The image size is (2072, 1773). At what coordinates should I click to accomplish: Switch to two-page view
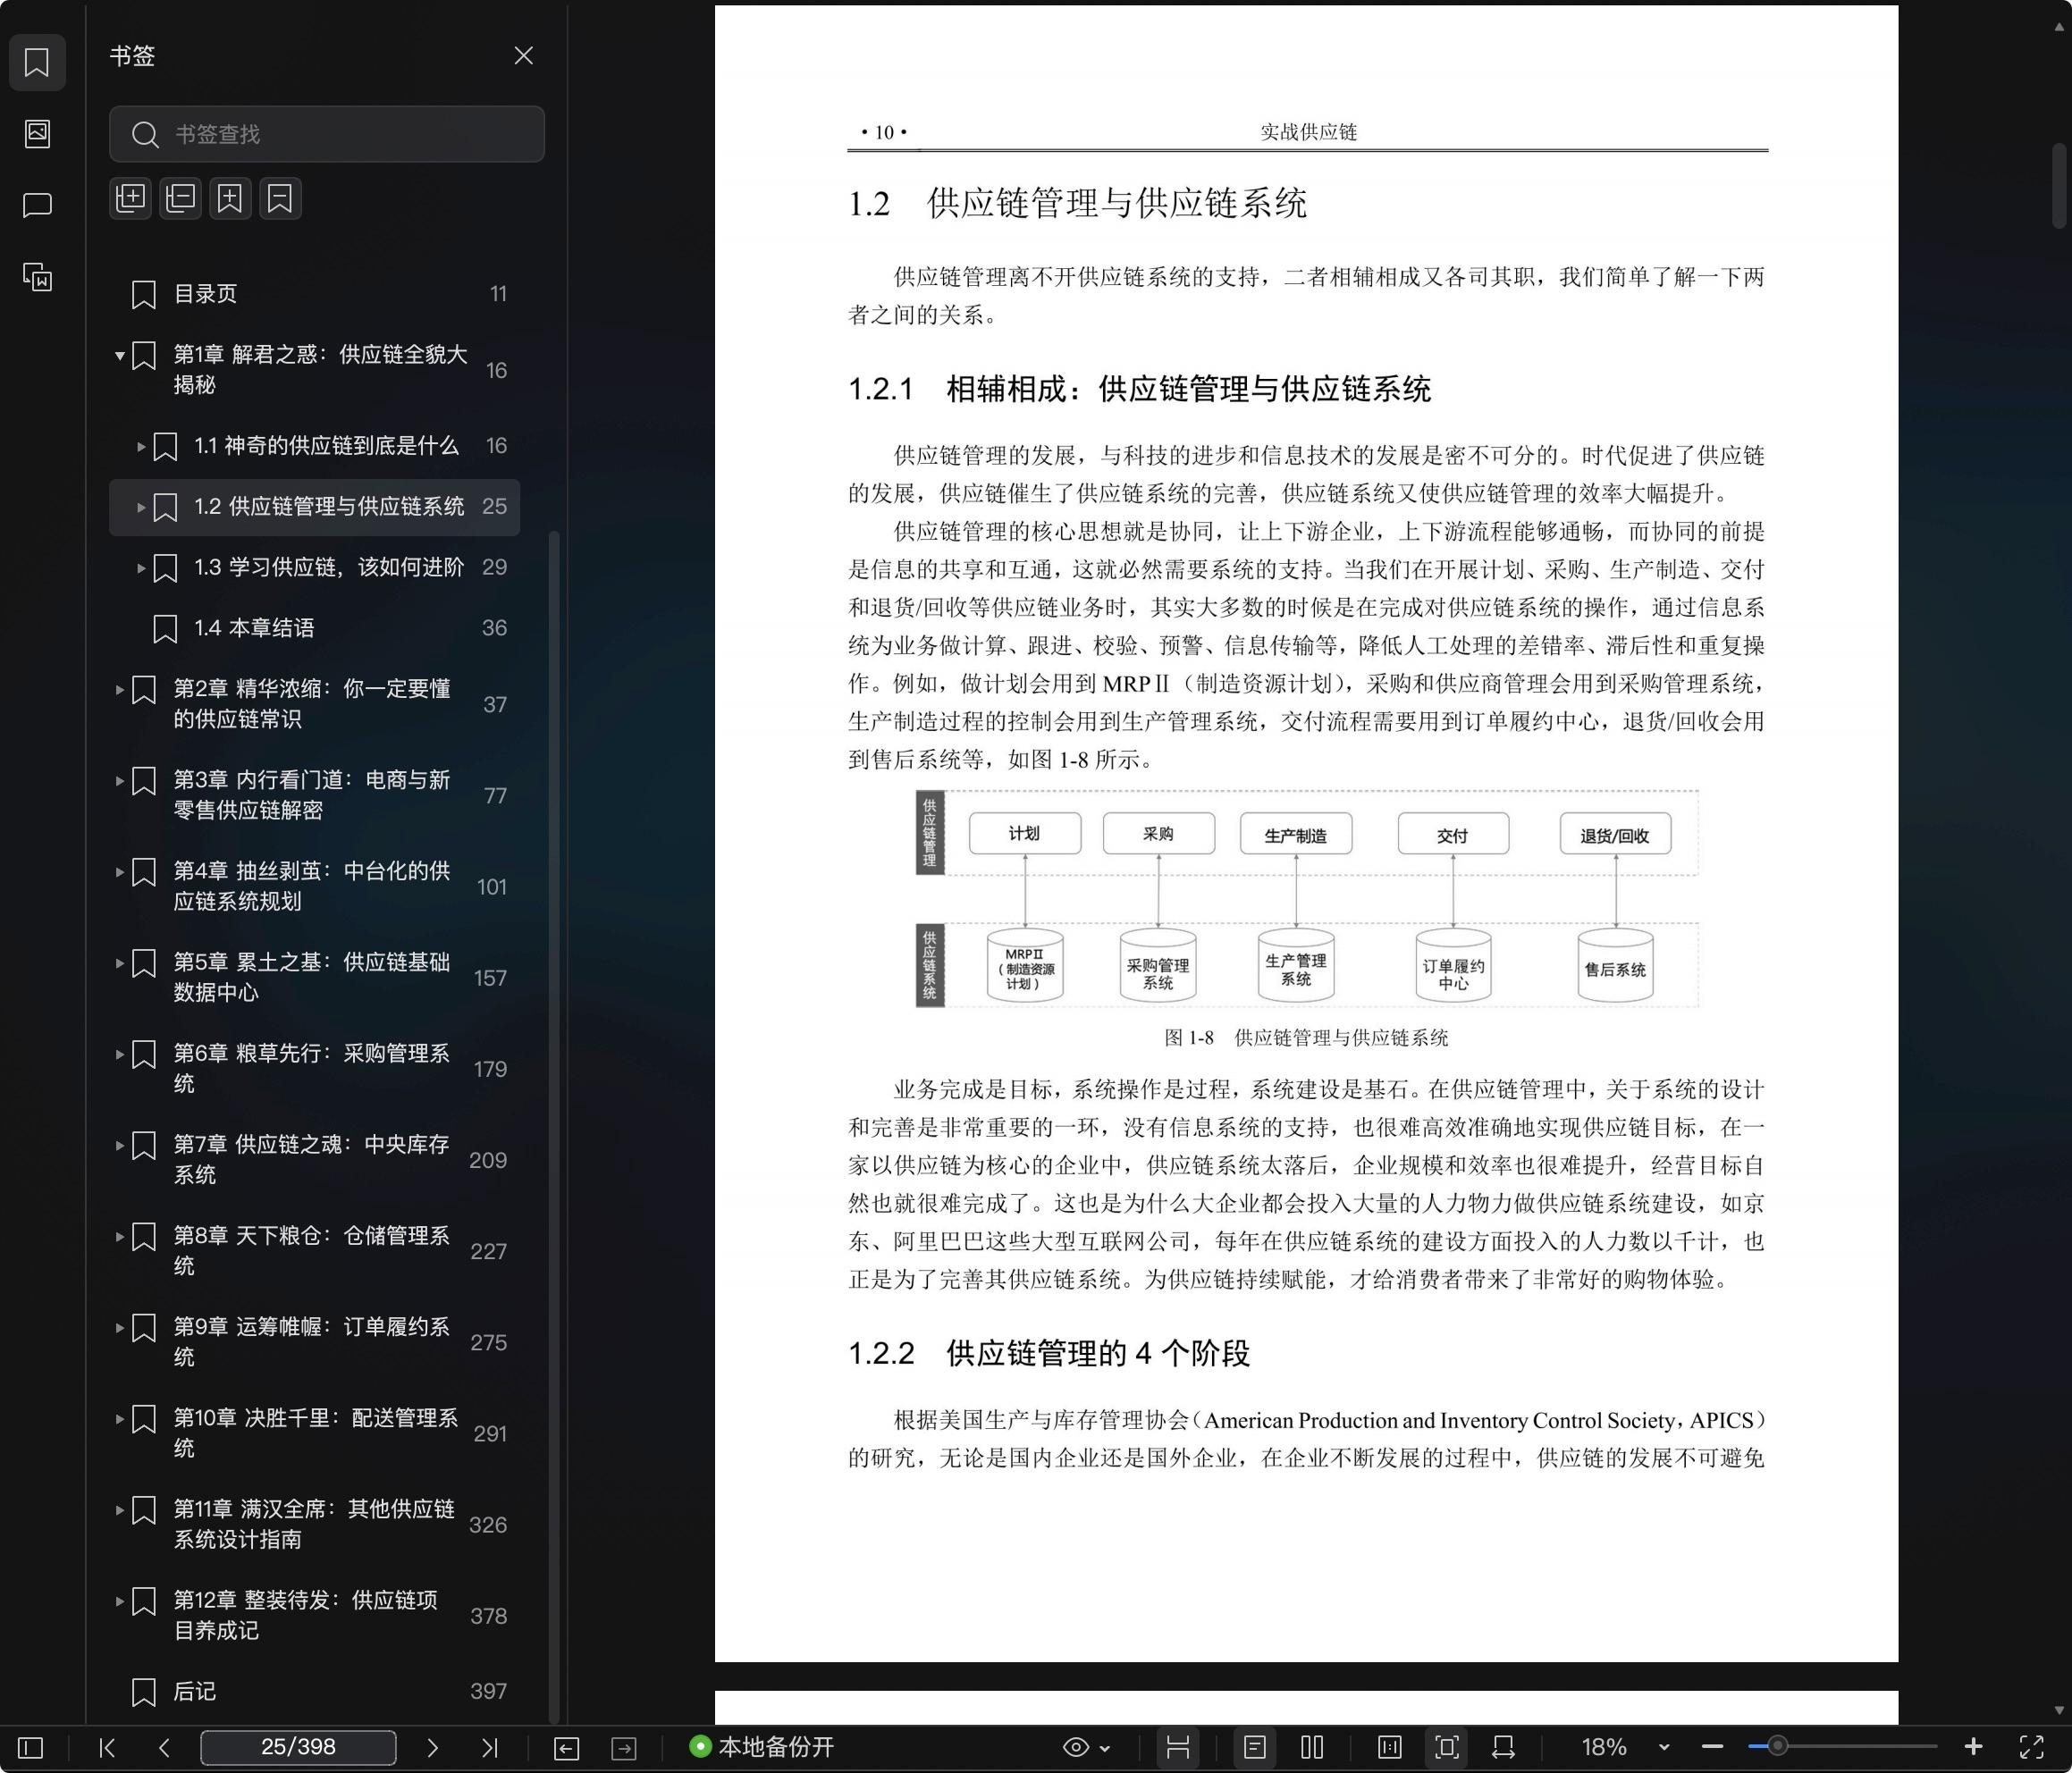(1312, 1747)
